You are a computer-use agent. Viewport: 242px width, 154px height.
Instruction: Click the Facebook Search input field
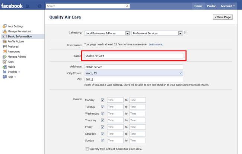pos(85,6)
